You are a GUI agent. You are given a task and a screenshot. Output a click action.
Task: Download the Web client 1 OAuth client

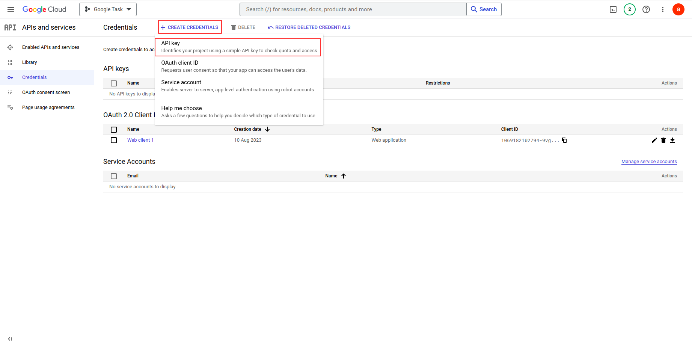(672, 140)
